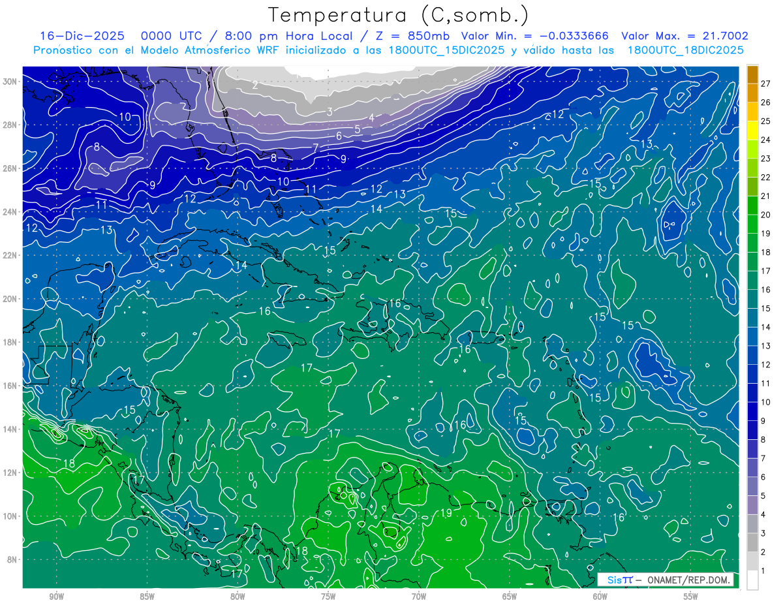Click the "20" label on color scale
783x605 pixels.
point(766,215)
